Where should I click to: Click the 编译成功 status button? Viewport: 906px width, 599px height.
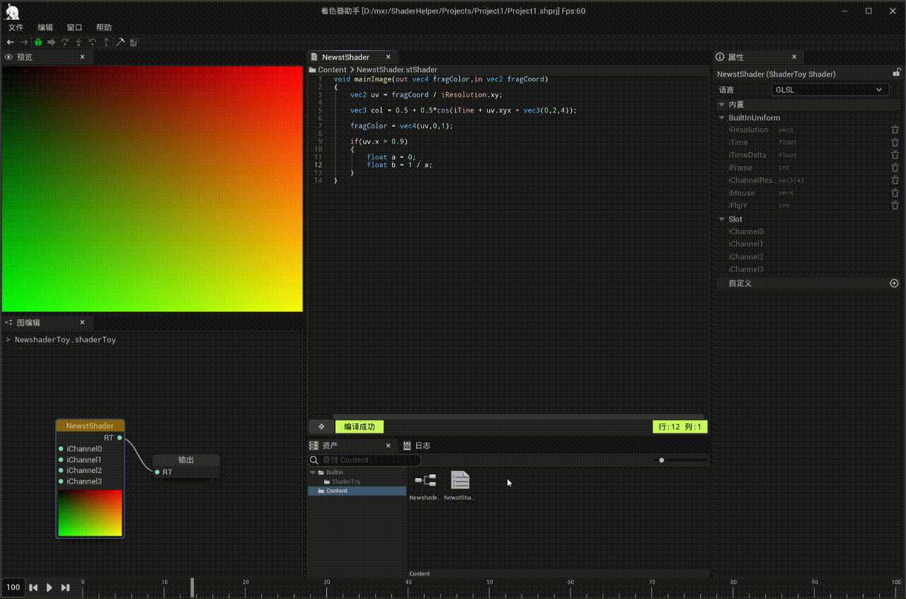(360, 426)
